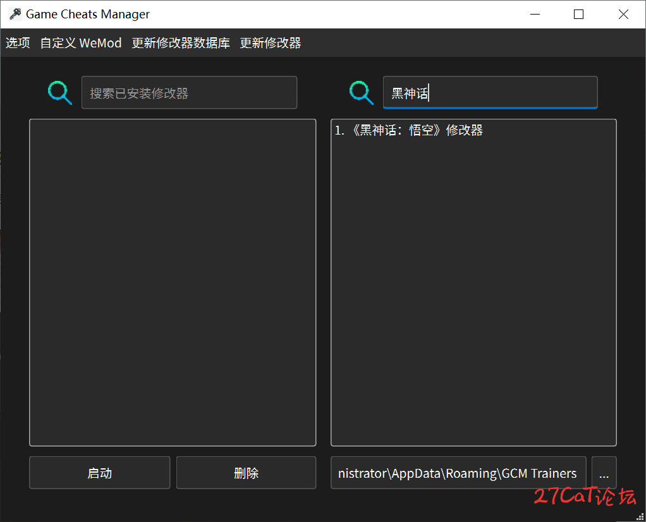Click the empty installed trainers list box

pyautogui.click(x=173, y=282)
